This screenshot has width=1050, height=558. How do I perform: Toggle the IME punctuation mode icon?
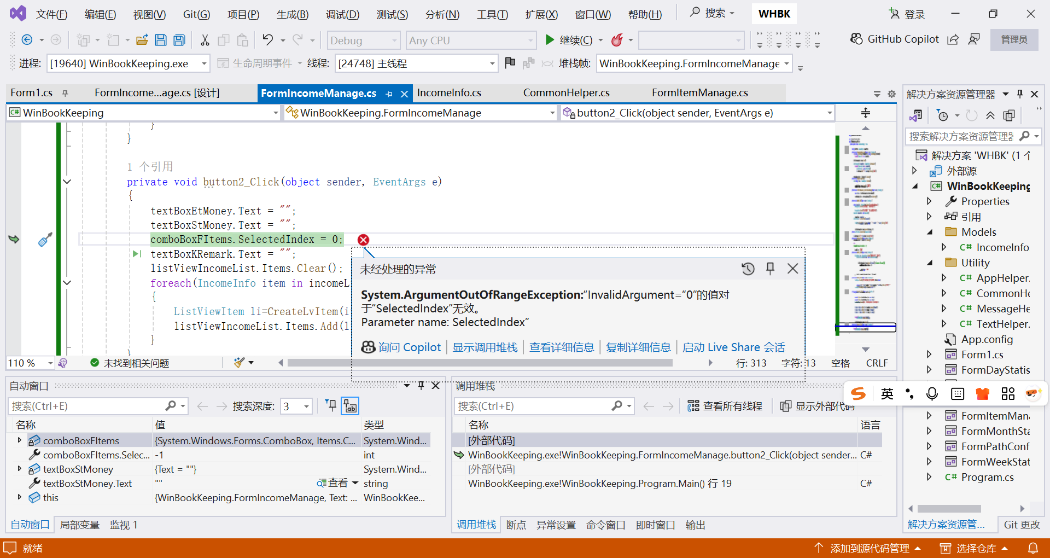point(909,393)
